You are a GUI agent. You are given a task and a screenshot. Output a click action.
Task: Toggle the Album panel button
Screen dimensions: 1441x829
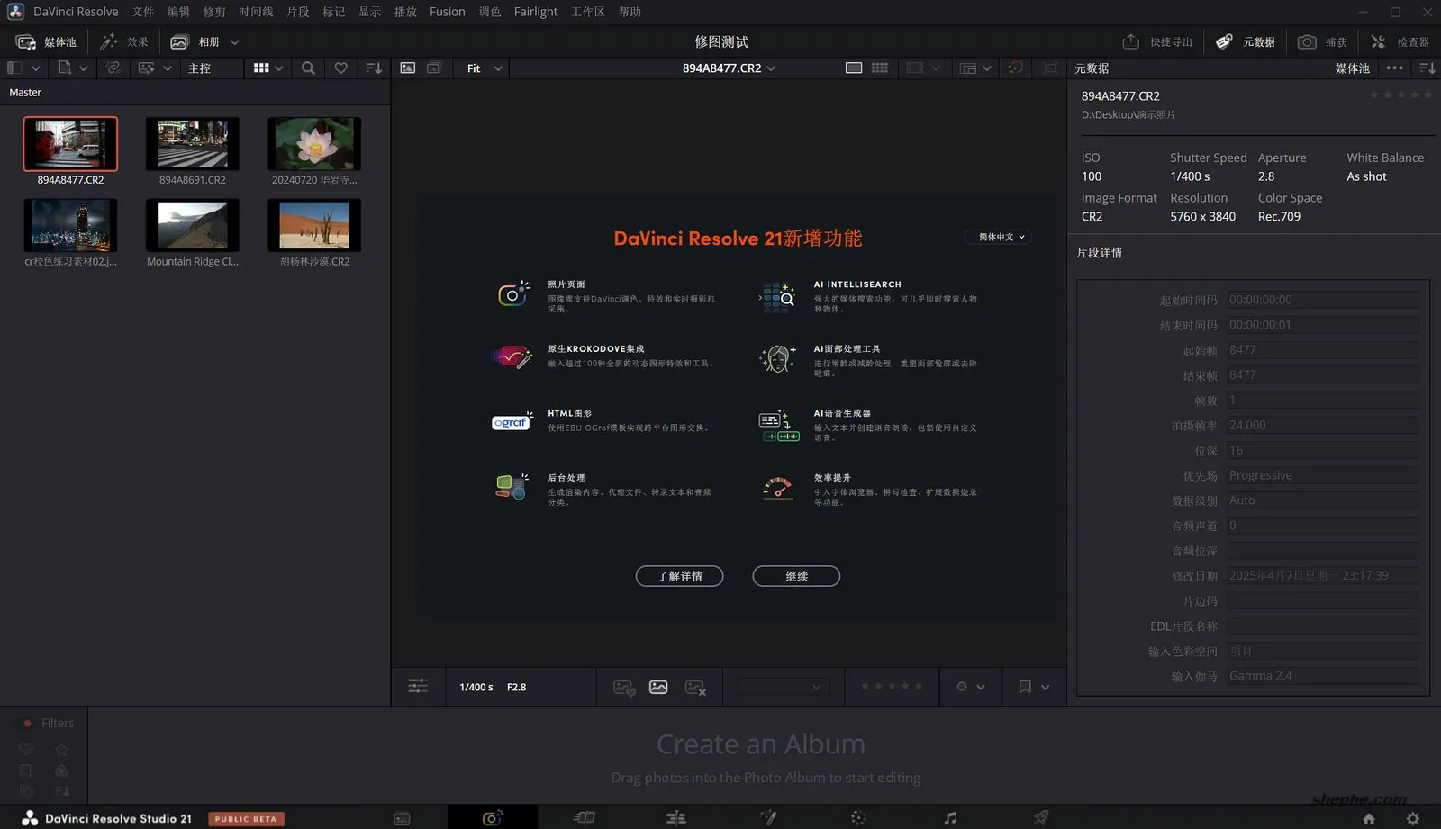195,41
